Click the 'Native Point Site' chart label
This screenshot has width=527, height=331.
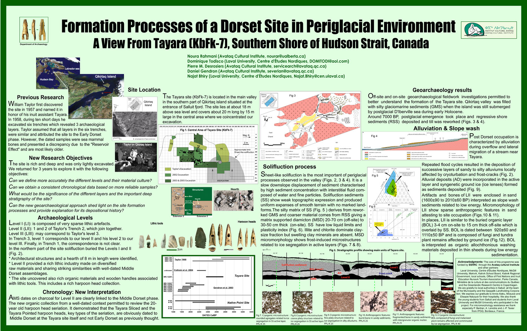click(238, 303)
